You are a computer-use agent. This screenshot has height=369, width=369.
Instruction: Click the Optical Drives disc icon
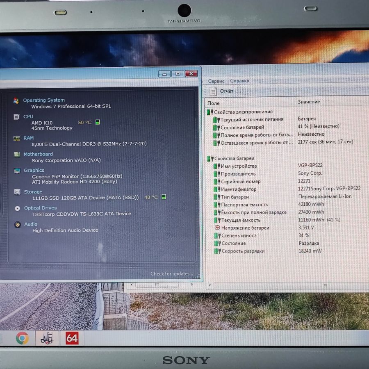pyautogui.click(x=17, y=208)
